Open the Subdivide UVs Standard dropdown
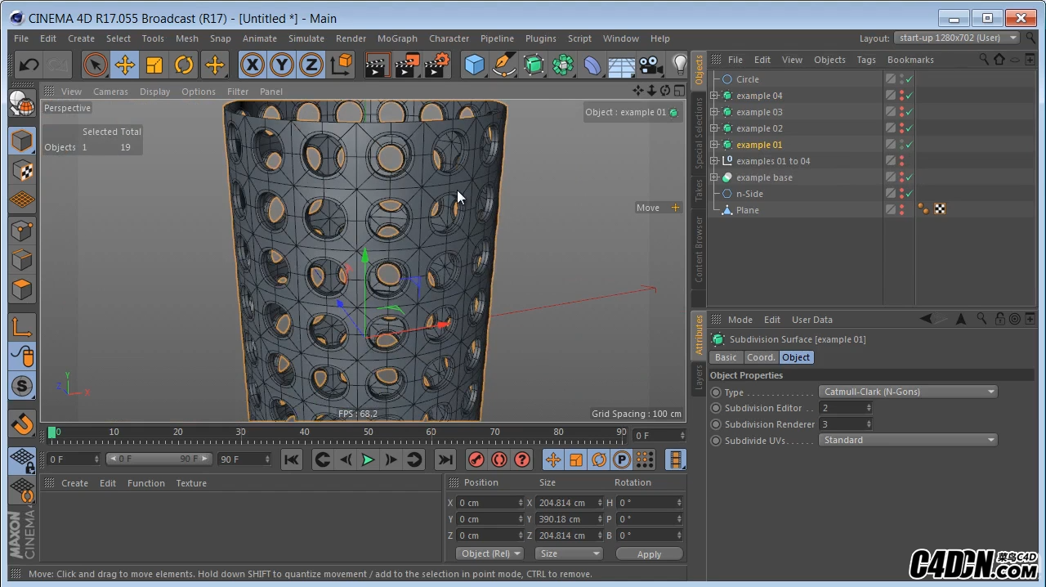The width and height of the screenshot is (1046, 587). coord(908,440)
